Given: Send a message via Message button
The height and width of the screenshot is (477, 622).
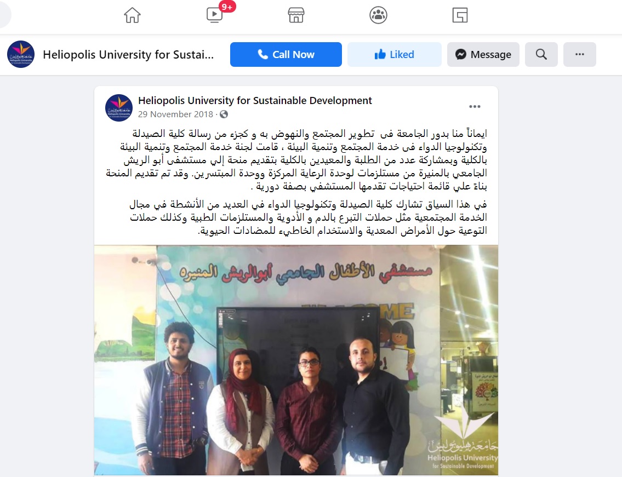Looking at the screenshot, I should [x=483, y=54].
